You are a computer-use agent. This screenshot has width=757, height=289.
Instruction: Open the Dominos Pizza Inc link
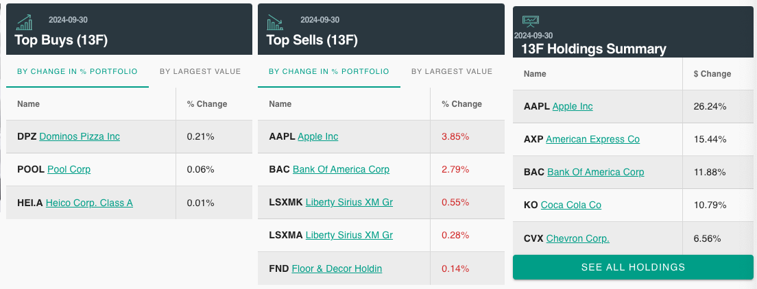point(80,136)
